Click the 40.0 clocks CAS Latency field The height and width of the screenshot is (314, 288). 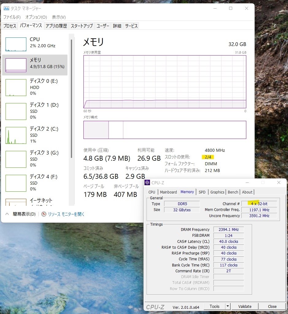point(228,241)
